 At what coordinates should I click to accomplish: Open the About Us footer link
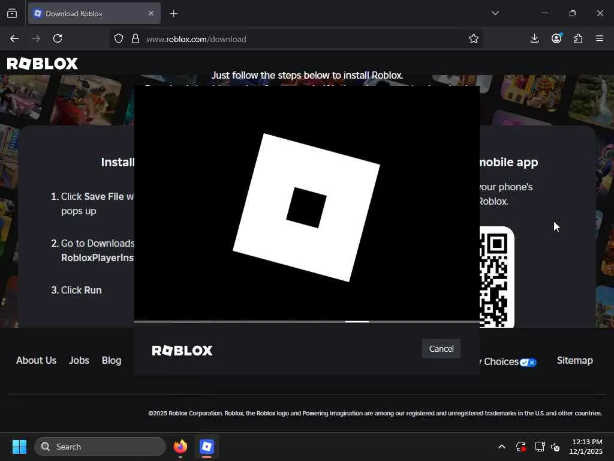click(x=36, y=360)
